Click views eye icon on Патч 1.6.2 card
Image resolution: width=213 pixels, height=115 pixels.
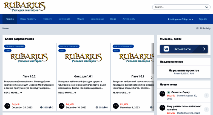click(41, 107)
